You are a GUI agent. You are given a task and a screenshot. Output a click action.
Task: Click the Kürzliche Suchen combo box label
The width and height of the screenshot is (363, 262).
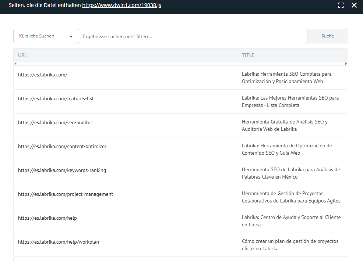click(x=36, y=36)
